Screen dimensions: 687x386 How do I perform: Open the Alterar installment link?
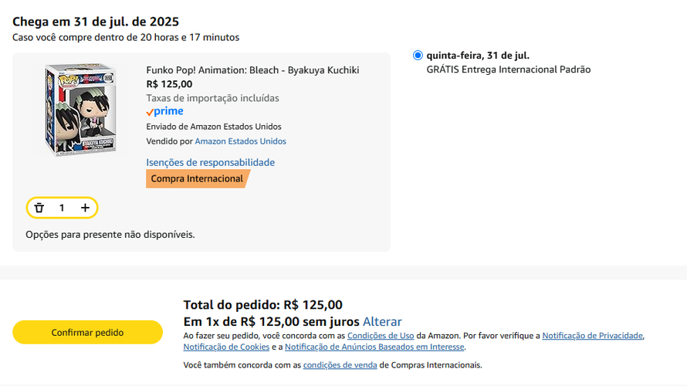[382, 322]
